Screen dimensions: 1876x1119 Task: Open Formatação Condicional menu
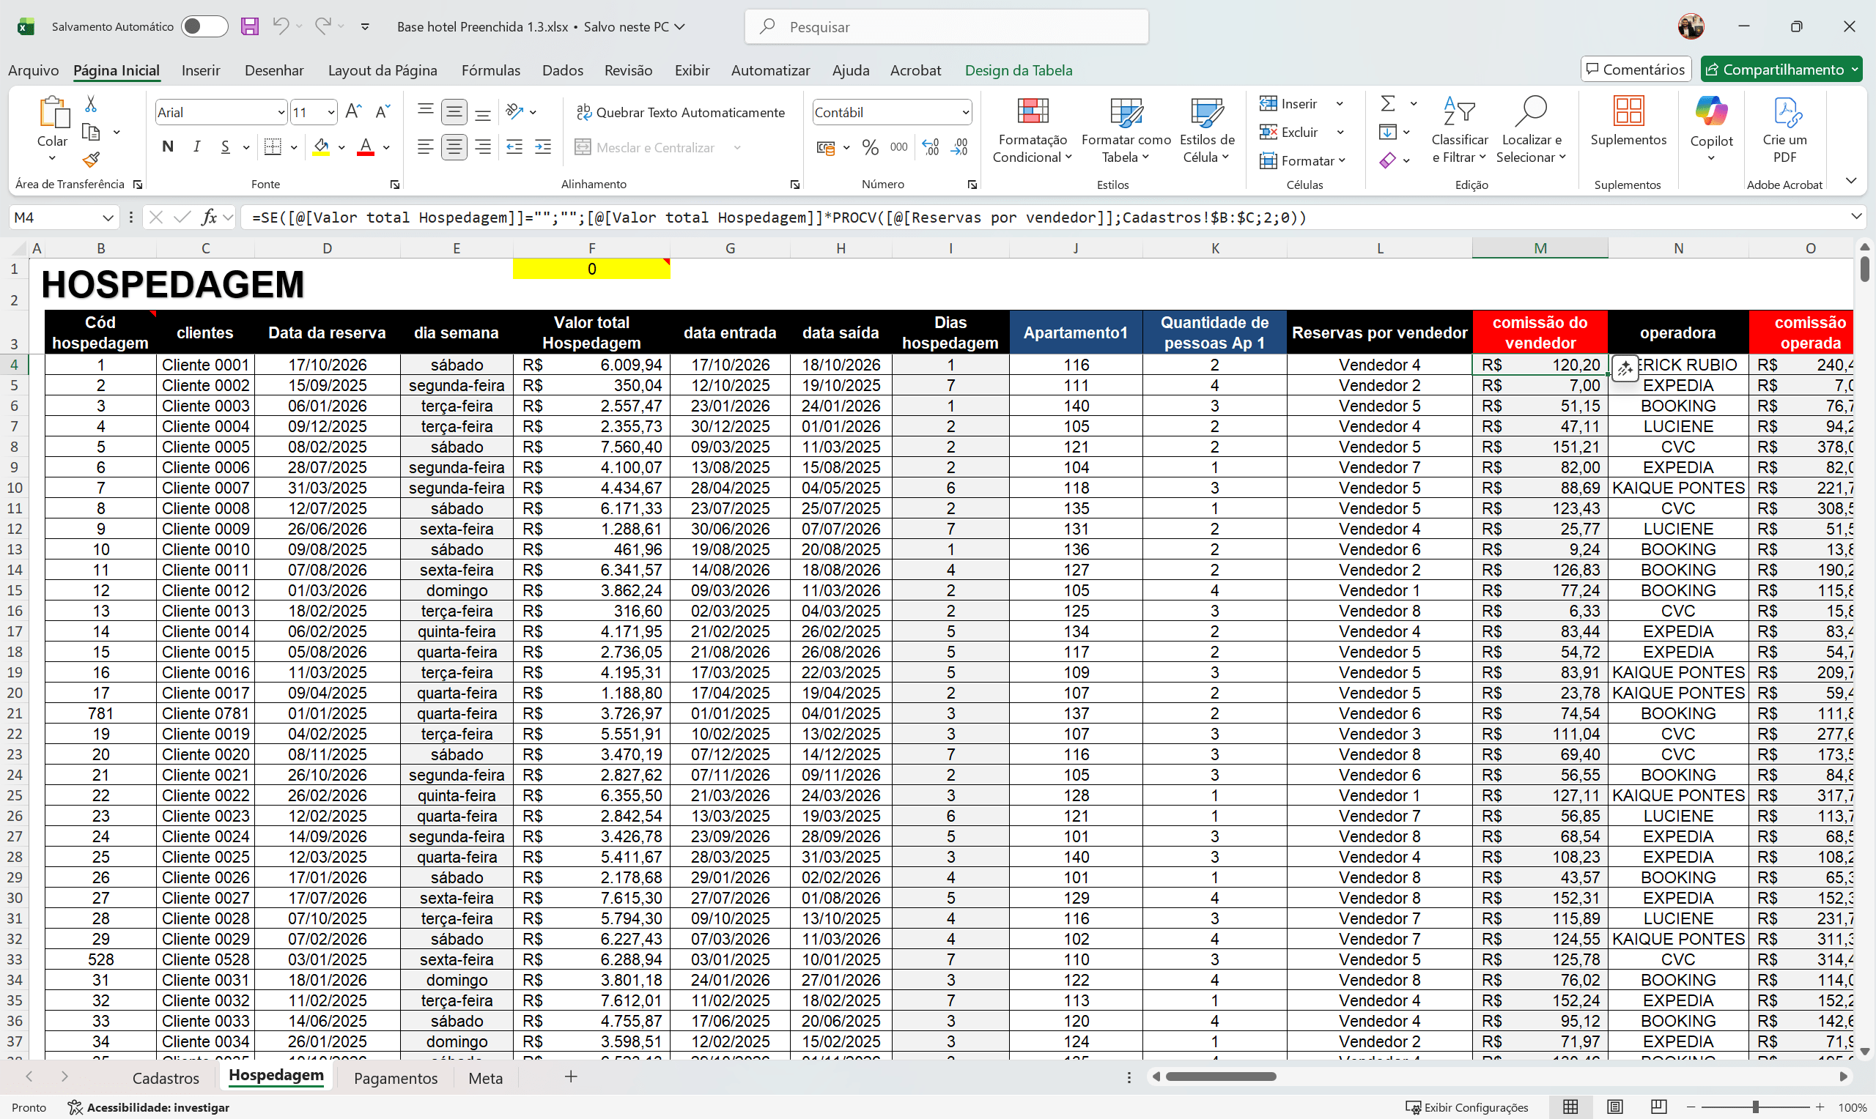[x=1032, y=130]
